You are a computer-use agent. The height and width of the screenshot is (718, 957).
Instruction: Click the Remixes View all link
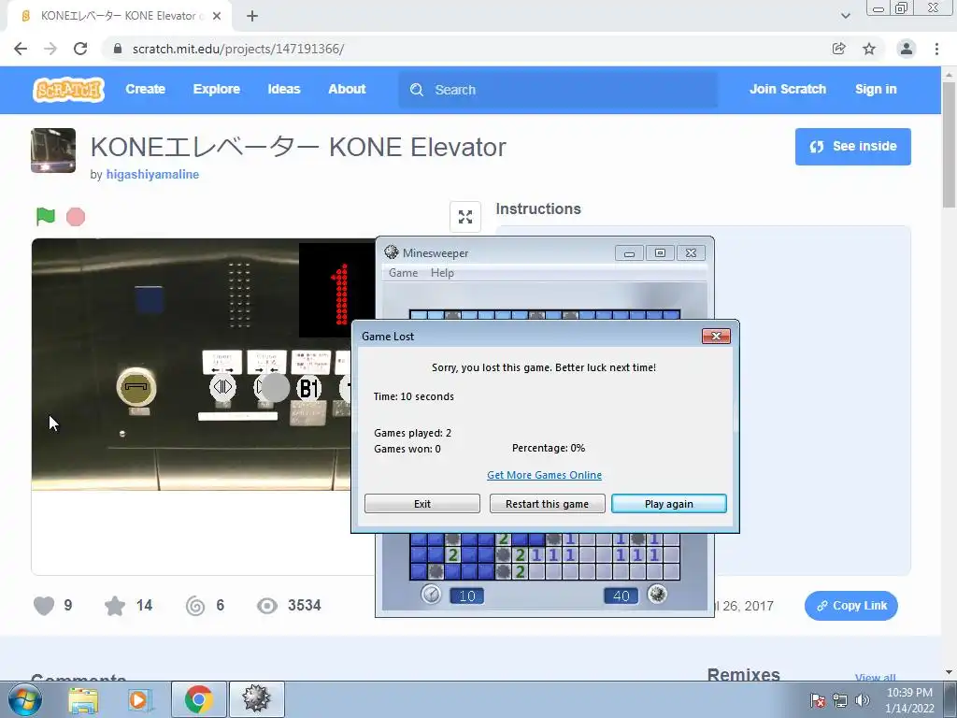coord(875,677)
